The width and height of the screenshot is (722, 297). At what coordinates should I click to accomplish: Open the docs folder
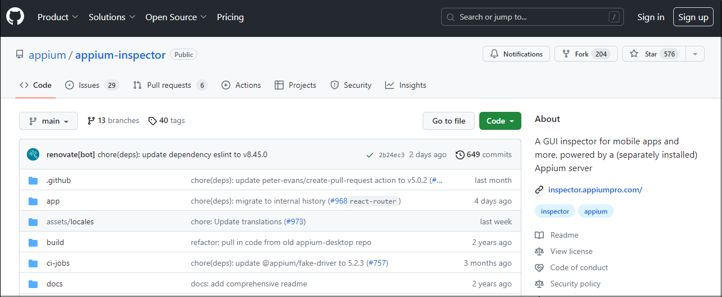[x=54, y=284]
